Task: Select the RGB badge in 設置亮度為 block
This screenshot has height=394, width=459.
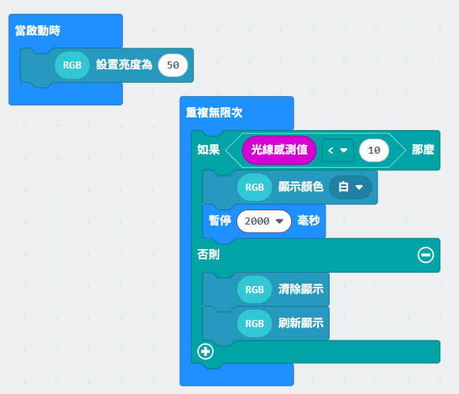Action: click(x=72, y=65)
